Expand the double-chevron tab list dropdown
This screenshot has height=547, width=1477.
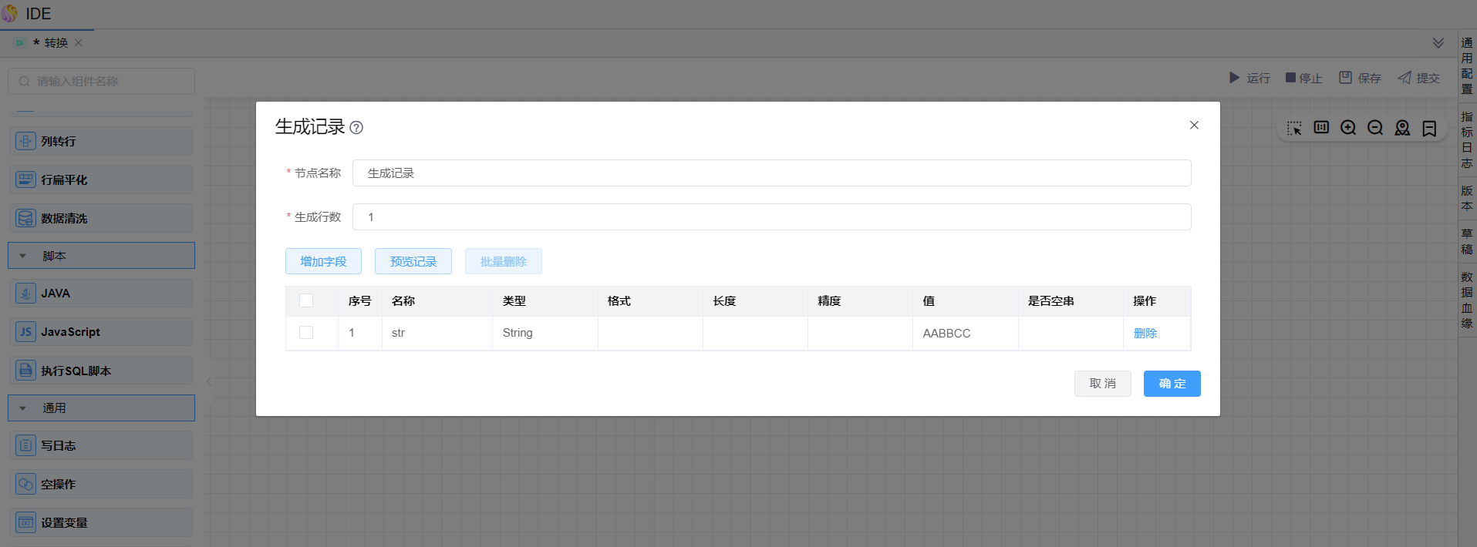pos(1438,43)
